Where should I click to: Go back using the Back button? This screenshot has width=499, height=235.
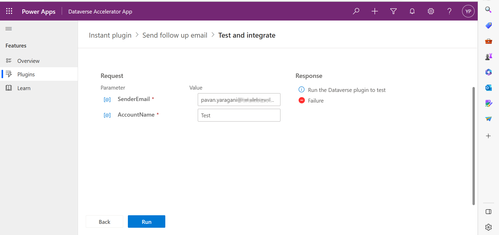click(x=104, y=221)
